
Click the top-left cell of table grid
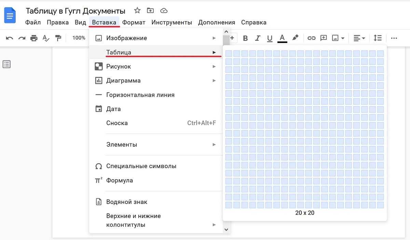coord(229,54)
